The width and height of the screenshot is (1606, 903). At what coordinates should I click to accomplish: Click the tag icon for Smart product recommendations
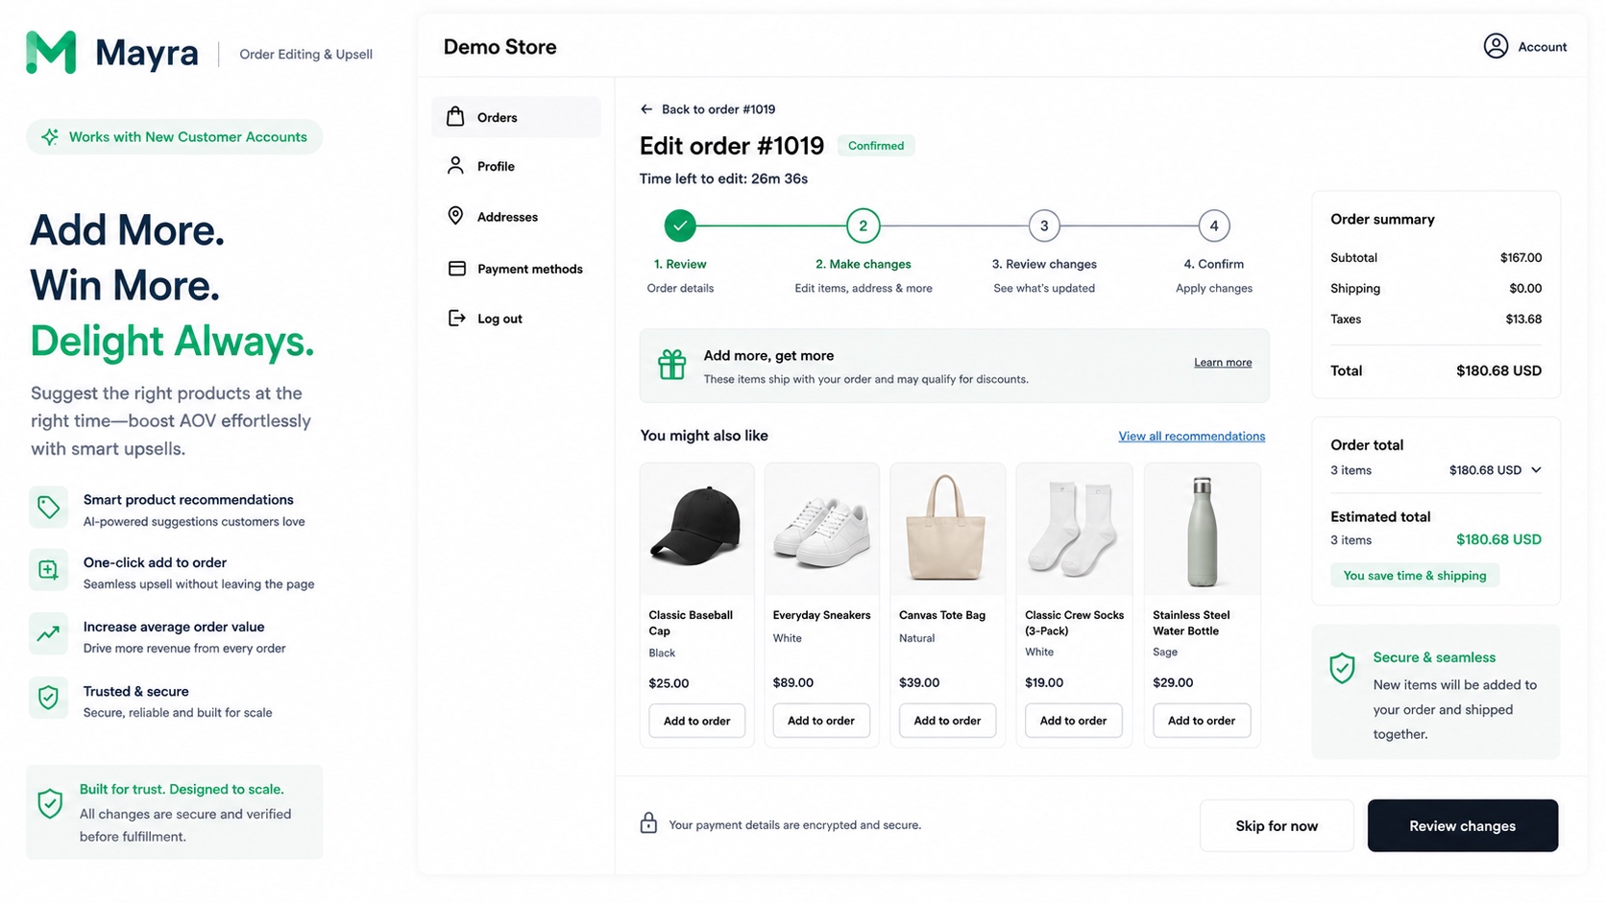[48, 508]
